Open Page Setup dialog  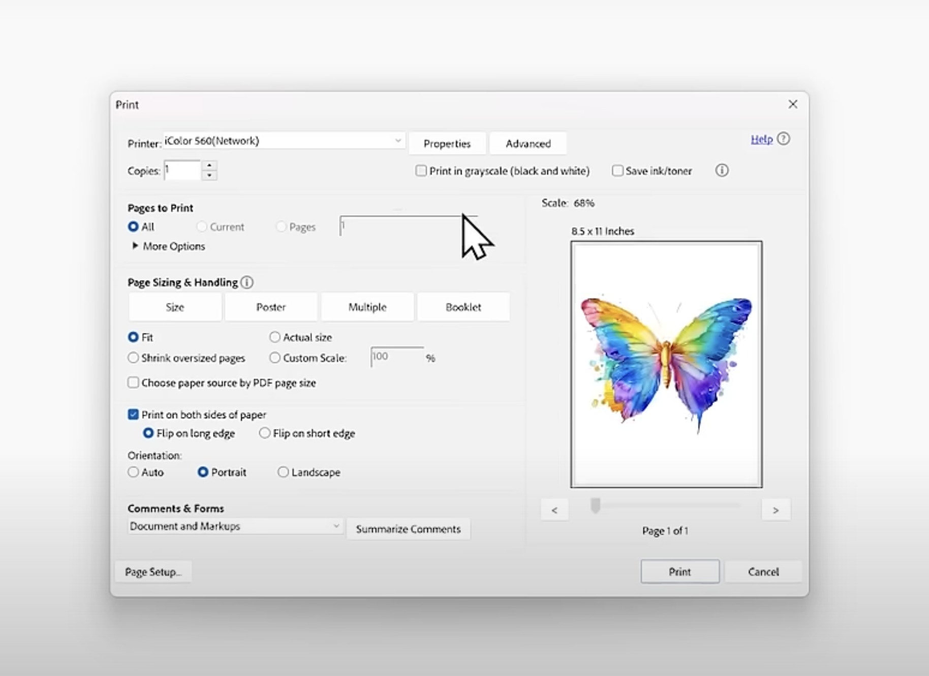pyautogui.click(x=153, y=572)
